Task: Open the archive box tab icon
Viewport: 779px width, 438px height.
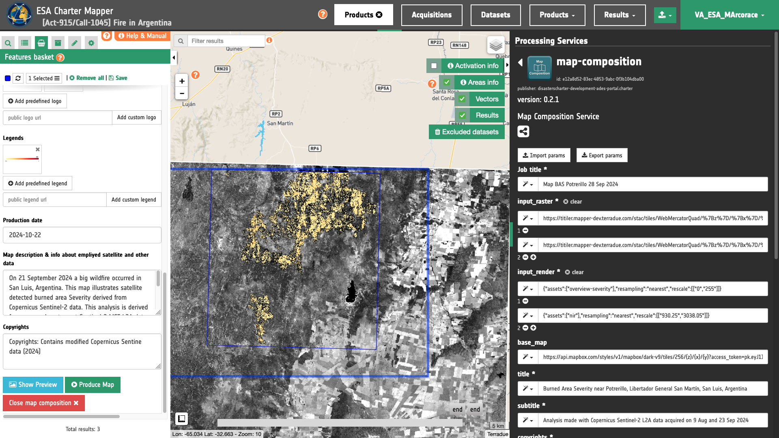Action: 58,43
